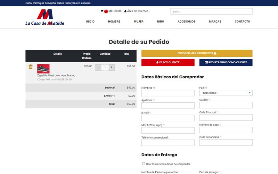
Task: Expand the País selection dropdown
Action: tap(226, 93)
